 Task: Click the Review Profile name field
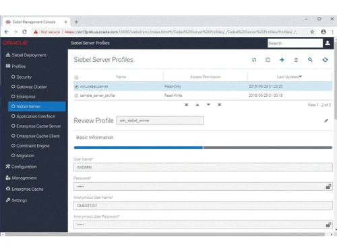[160, 120]
